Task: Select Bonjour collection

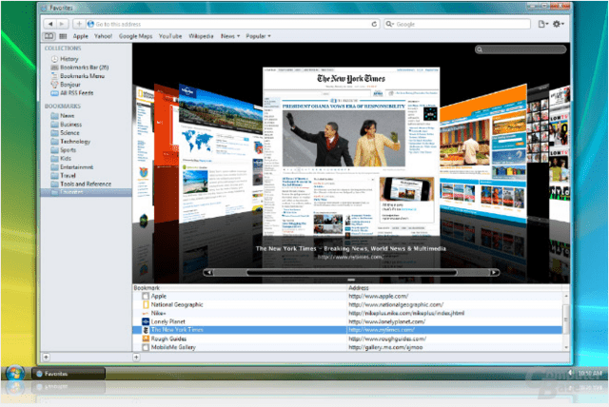Action: [x=66, y=85]
